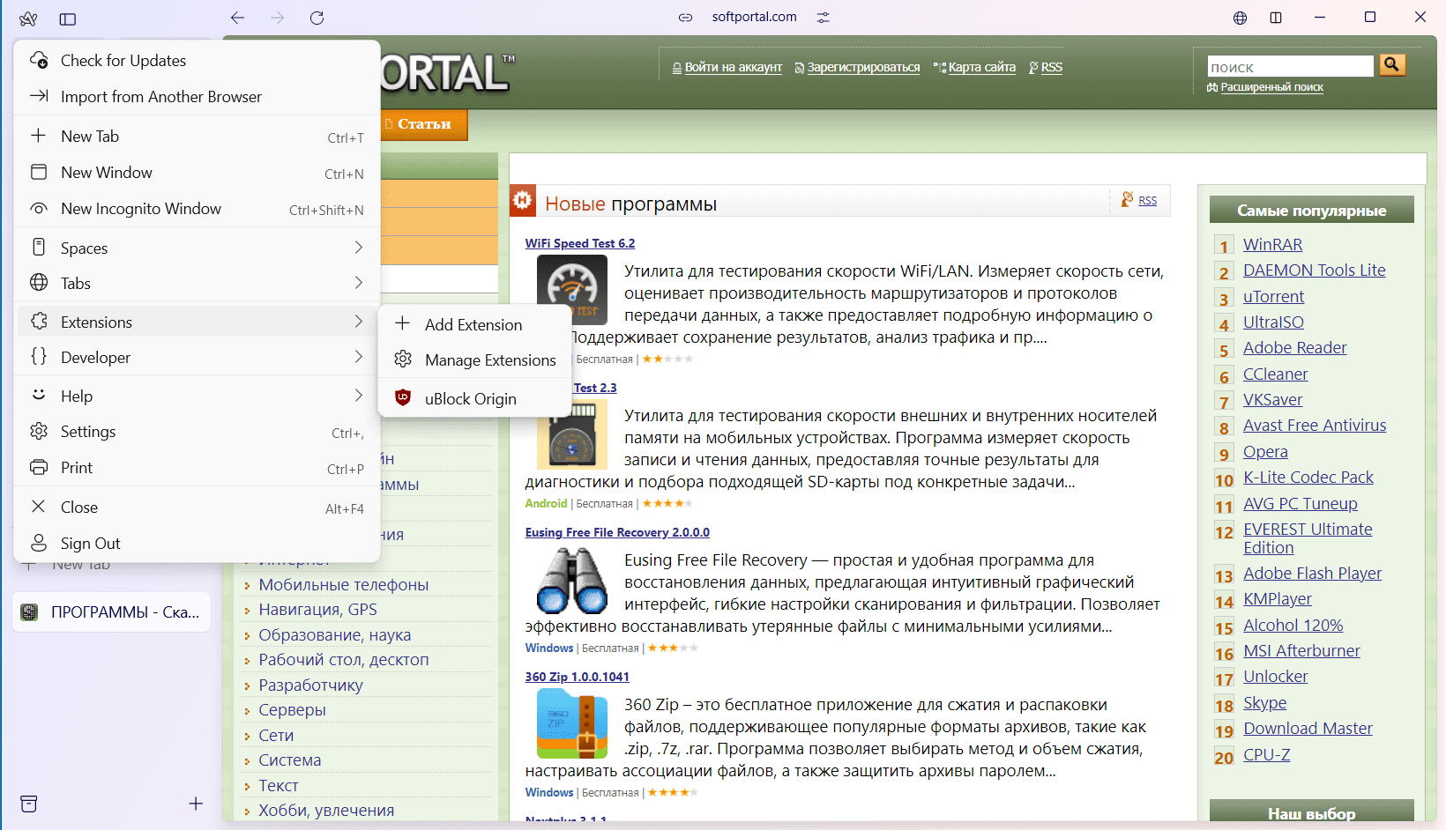
Task: Click the incognito icon for New Incognito Window
Action: 39,209
